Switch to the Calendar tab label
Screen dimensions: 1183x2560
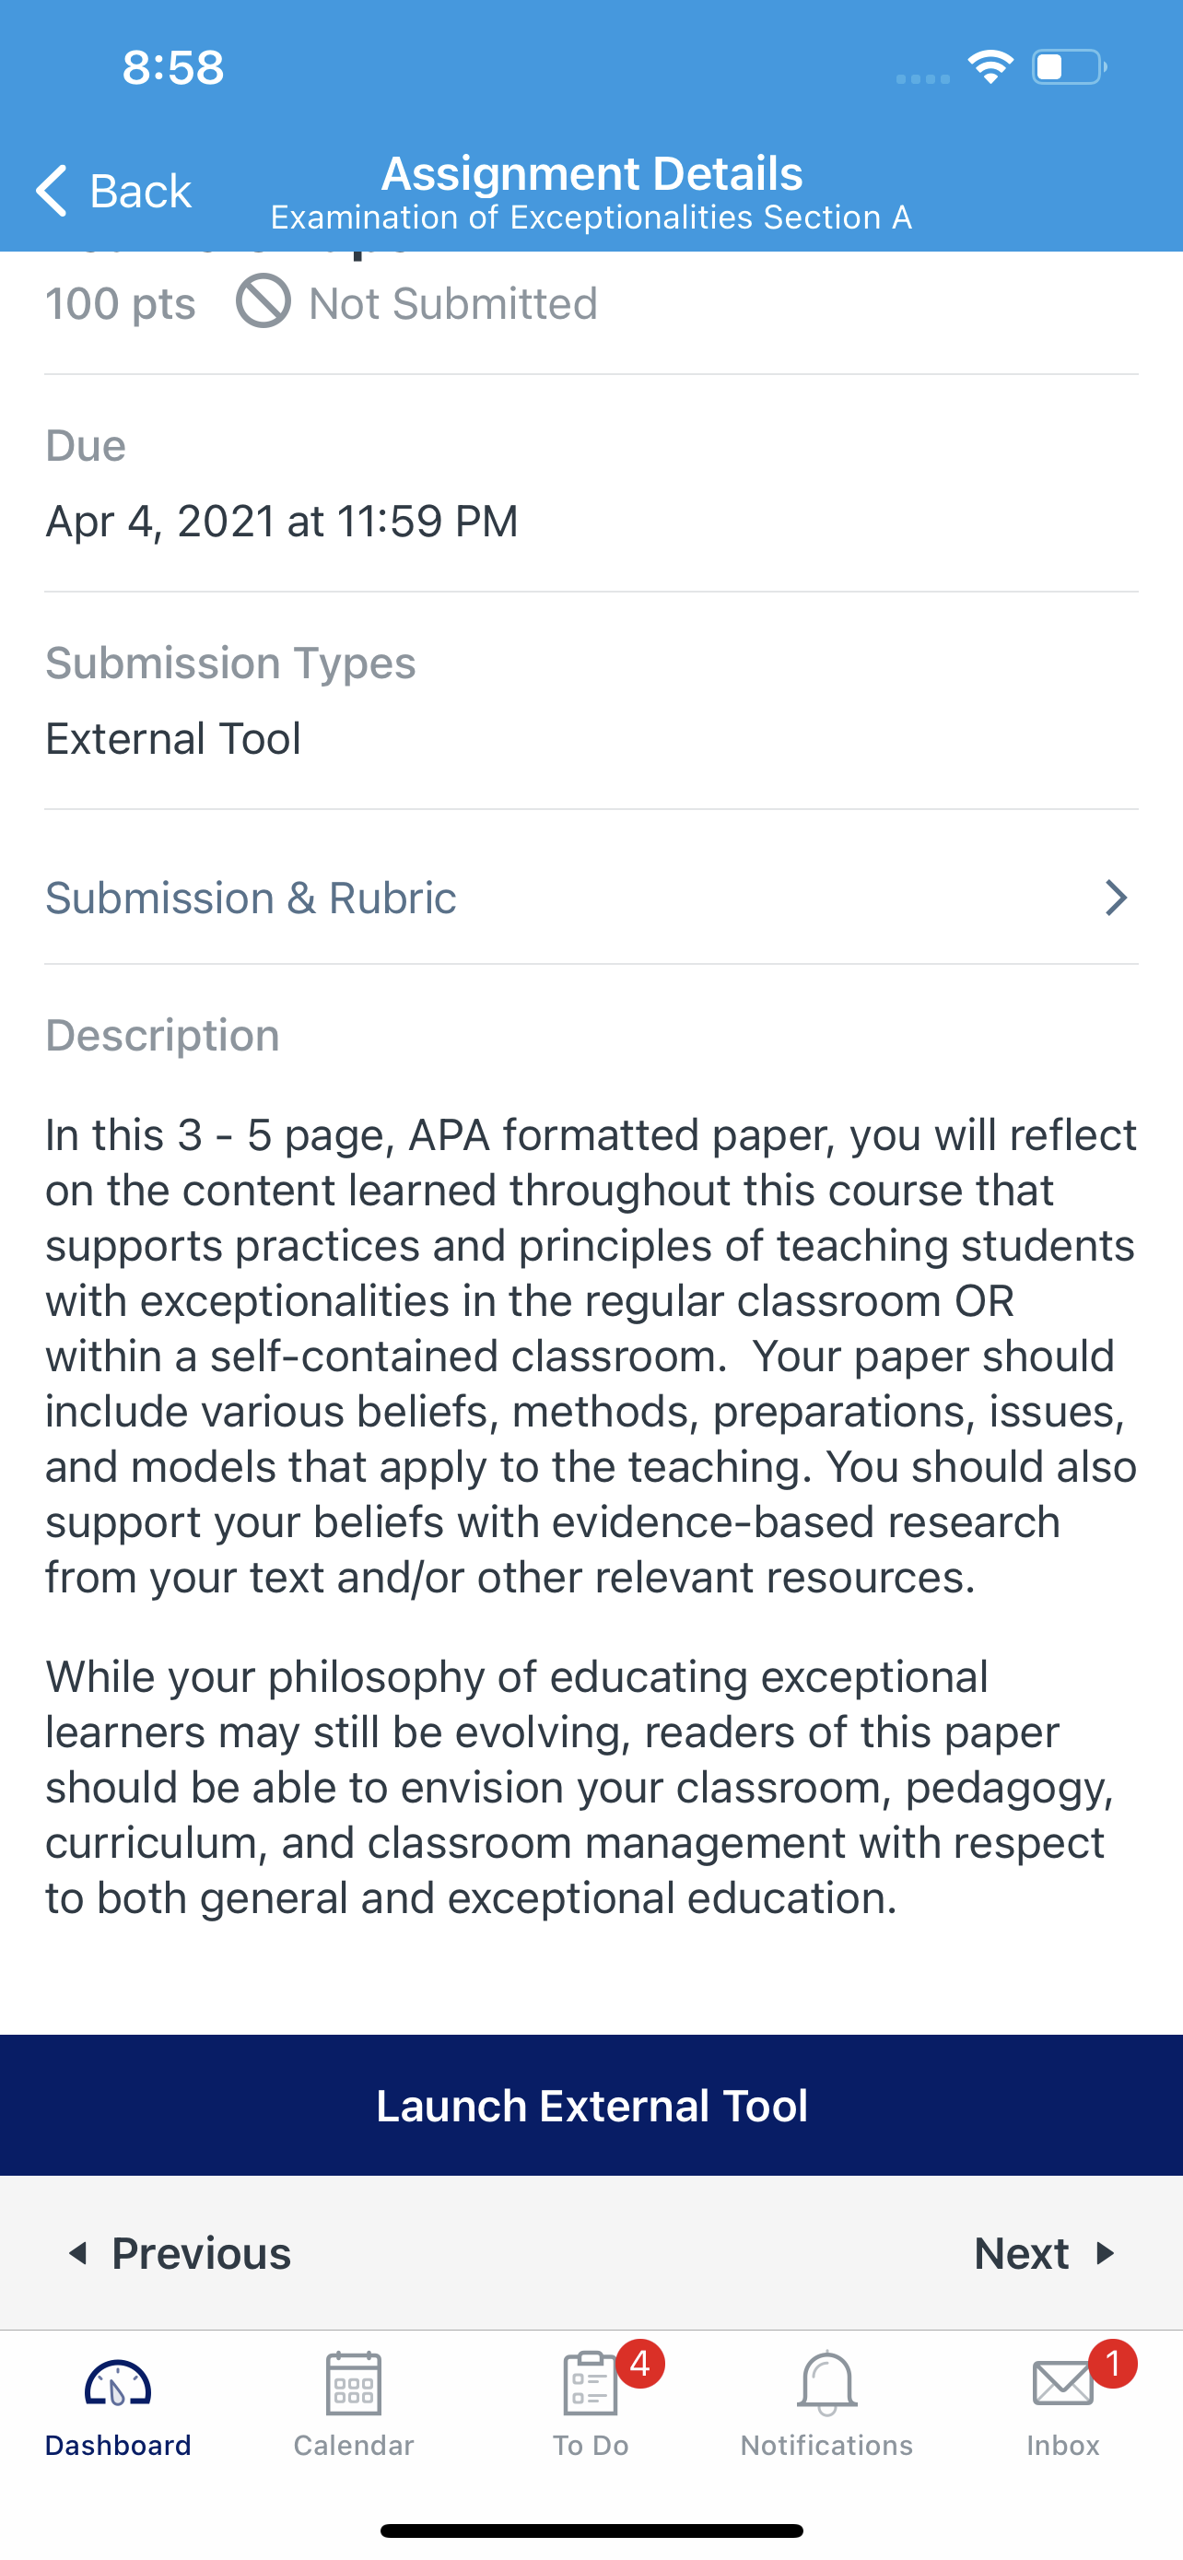click(x=354, y=2446)
